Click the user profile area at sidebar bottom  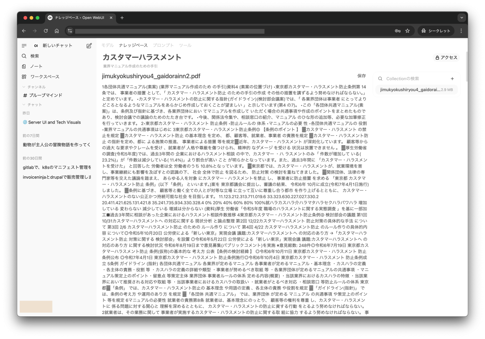point(36,306)
